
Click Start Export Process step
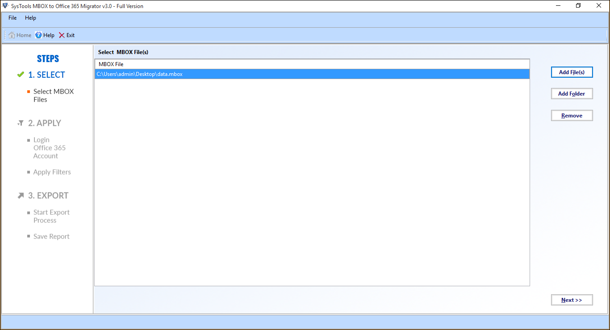(51, 216)
